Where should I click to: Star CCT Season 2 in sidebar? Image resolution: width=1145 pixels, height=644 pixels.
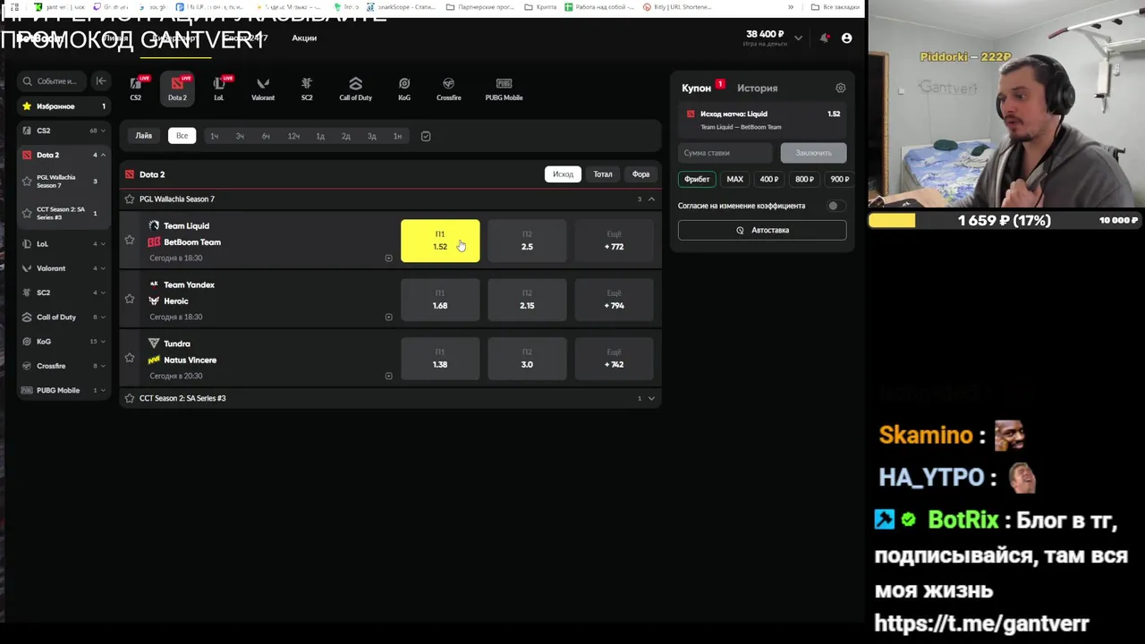coord(27,213)
